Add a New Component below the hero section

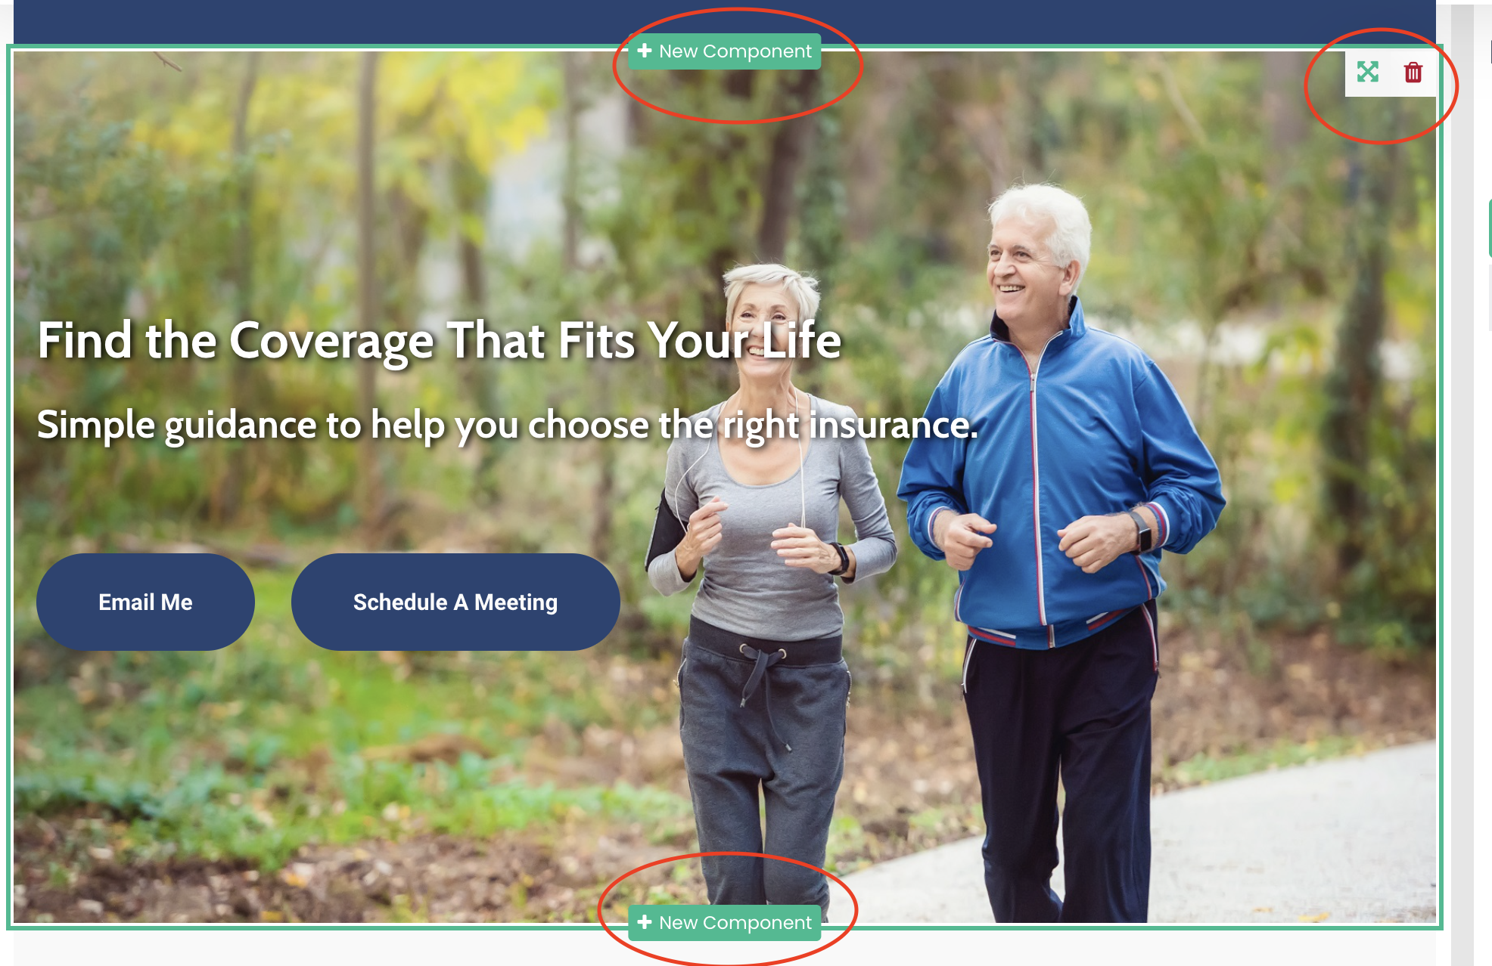[725, 922]
